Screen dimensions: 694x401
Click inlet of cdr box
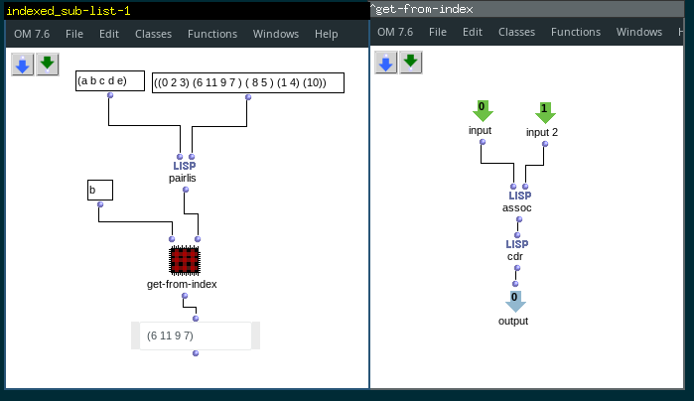(x=517, y=235)
